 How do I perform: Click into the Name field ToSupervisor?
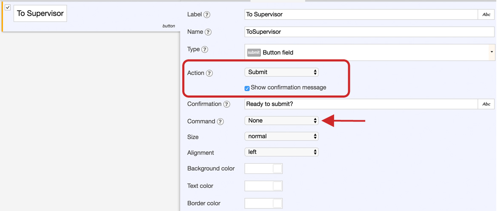[x=369, y=32]
